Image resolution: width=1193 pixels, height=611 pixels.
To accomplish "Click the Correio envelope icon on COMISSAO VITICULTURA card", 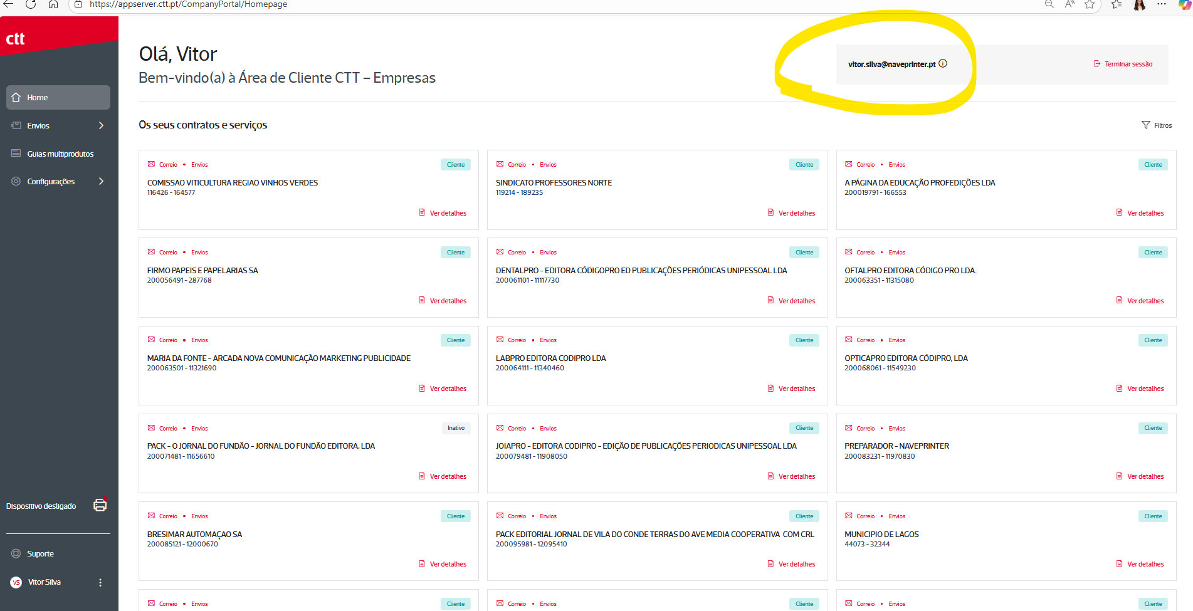I will [151, 164].
